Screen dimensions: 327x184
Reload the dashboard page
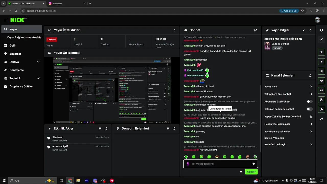pyautogui.click(x=16, y=11)
